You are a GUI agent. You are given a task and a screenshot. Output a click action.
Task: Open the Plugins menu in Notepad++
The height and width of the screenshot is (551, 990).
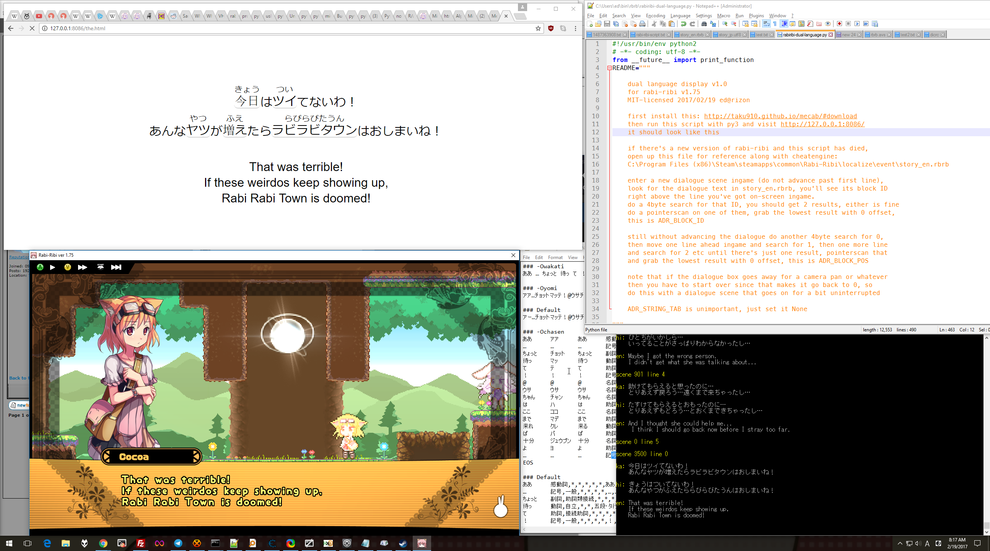pos(756,15)
